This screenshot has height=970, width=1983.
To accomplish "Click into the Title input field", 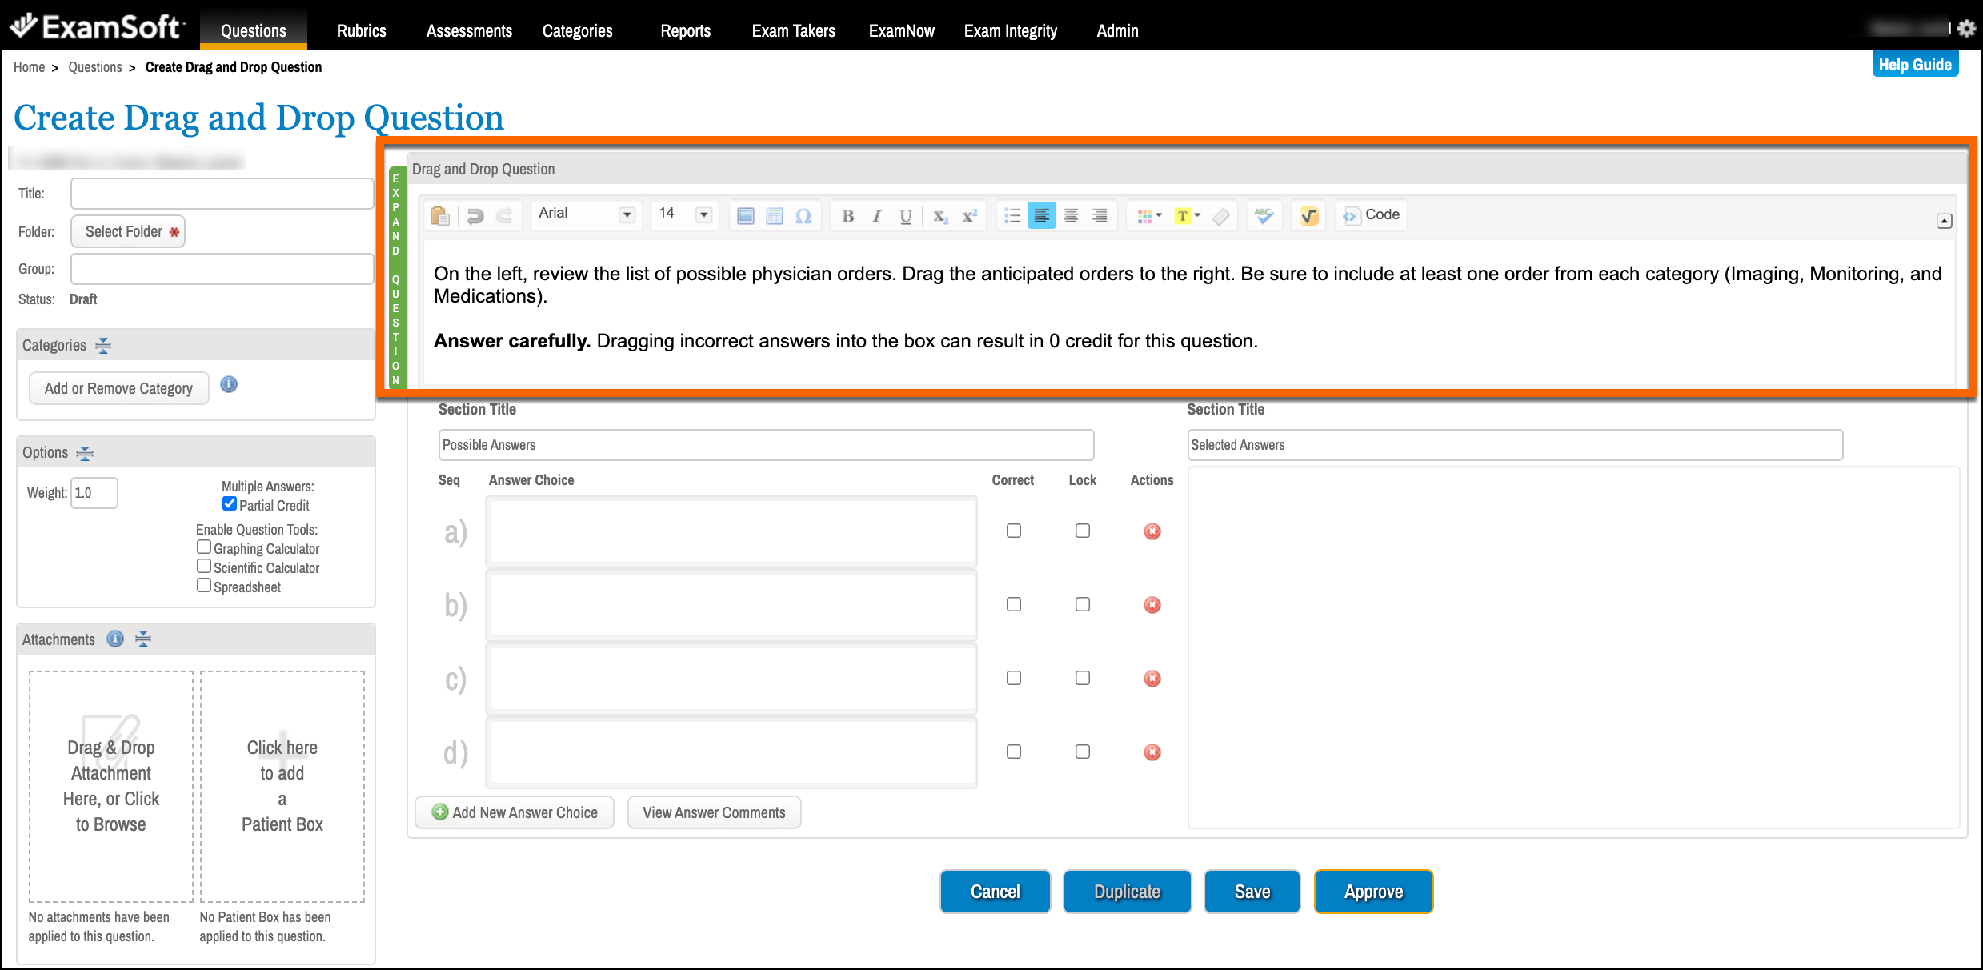I will pyautogui.click(x=222, y=194).
